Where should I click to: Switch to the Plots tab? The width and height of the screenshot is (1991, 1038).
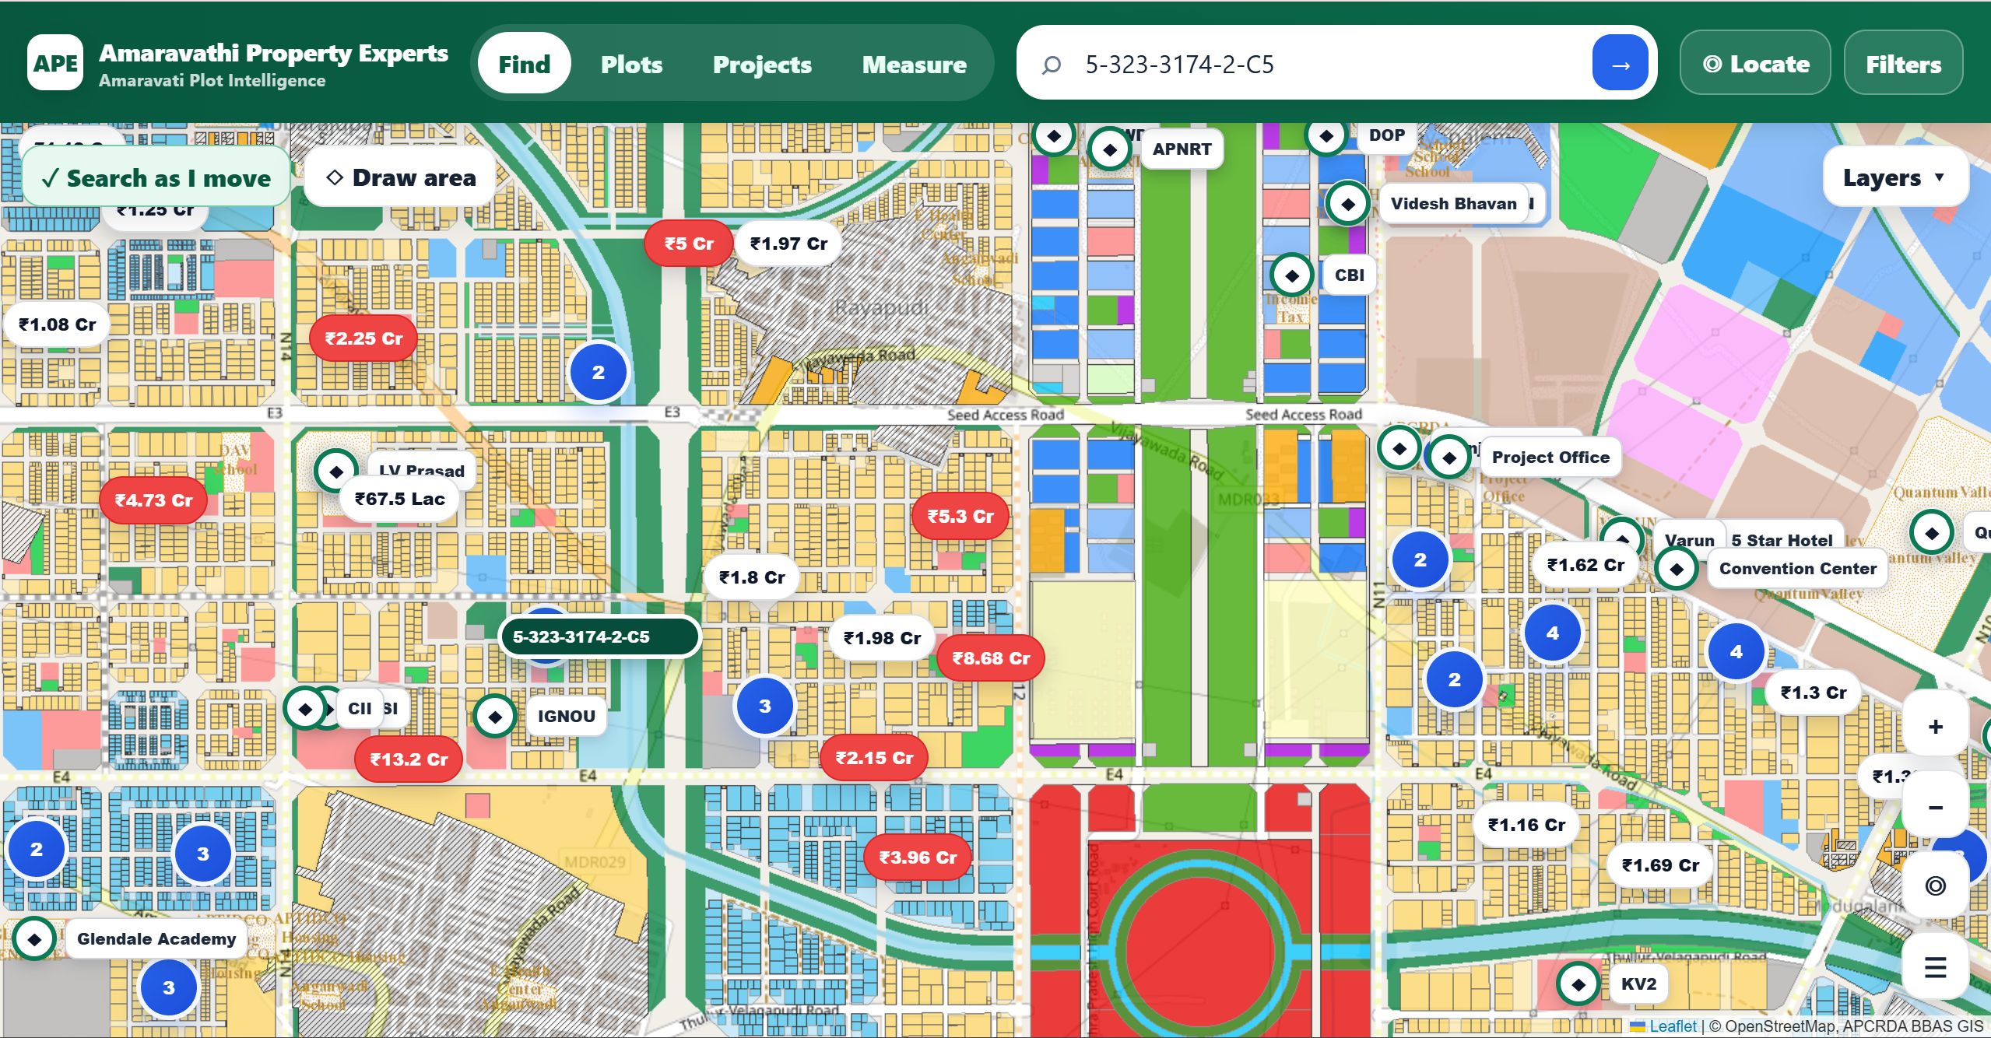coord(631,64)
